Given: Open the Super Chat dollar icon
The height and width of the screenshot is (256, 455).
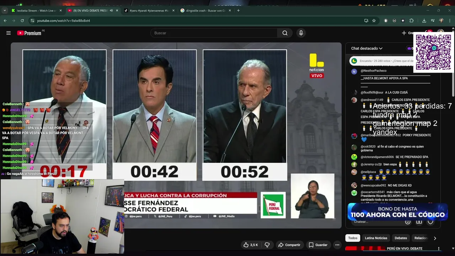Looking at the screenshot, I should pos(419,222).
